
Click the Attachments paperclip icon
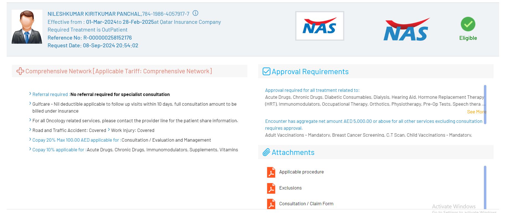click(x=266, y=152)
